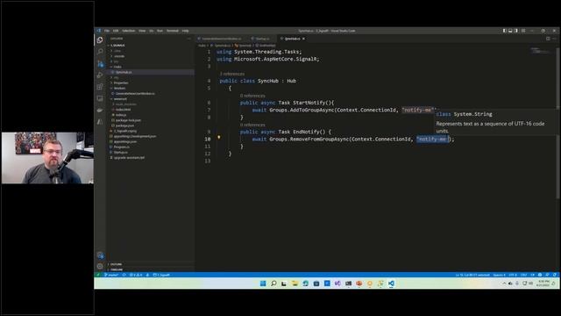This screenshot has height=316, width=561.
Task: Open the Help menu
Action: 185,31
